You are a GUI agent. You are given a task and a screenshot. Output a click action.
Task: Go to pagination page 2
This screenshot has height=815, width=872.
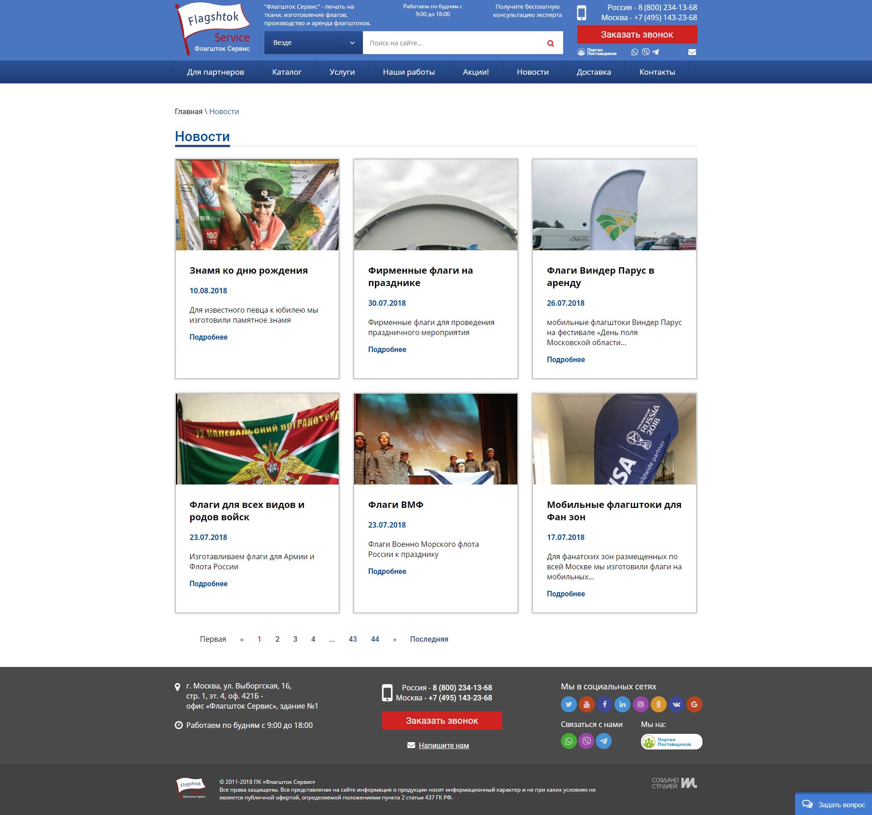point(277,639)
